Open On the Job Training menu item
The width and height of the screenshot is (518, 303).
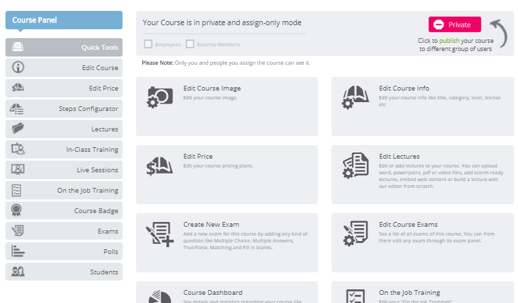point(64,191)
